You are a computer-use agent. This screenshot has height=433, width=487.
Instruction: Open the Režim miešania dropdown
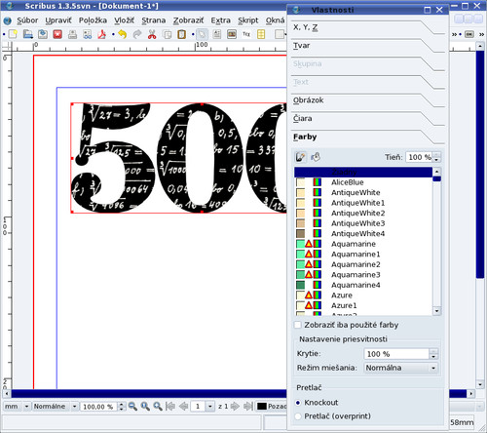401,368
